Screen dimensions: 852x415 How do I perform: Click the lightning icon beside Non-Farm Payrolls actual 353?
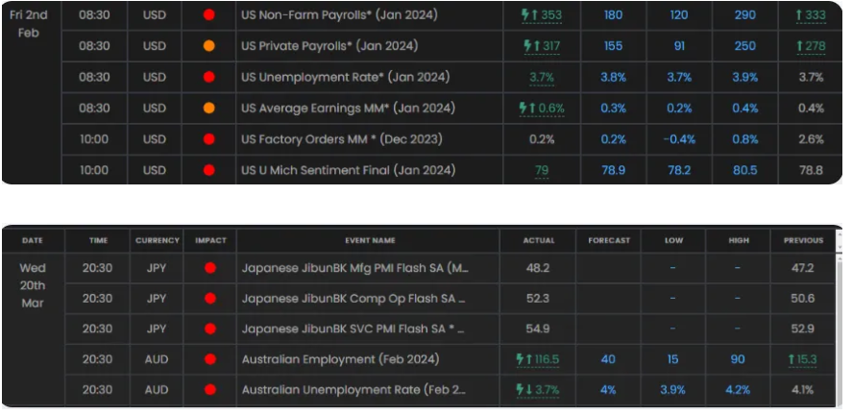pyautogui.click(x=526, y=15)
